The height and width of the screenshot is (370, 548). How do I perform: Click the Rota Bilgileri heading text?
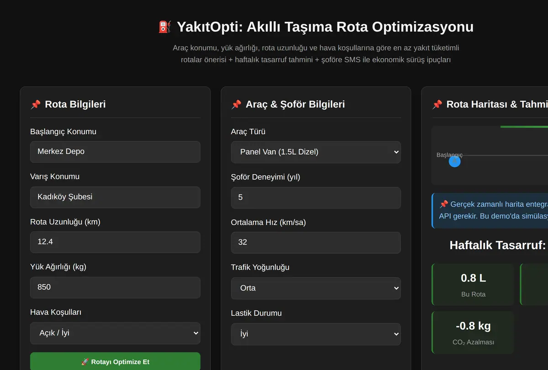[75, 104]
